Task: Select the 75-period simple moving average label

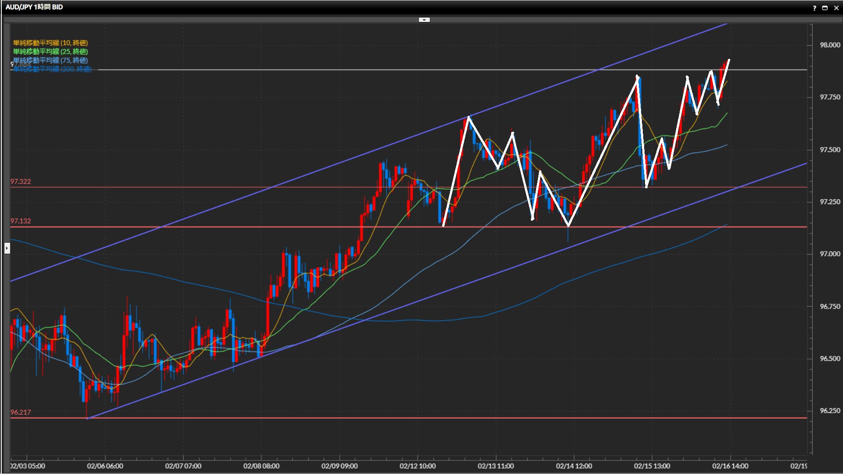Action: pyautogui.click(x=50, y=60)
